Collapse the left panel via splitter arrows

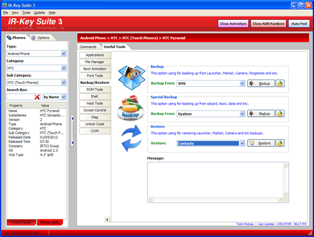pos(73,130)
